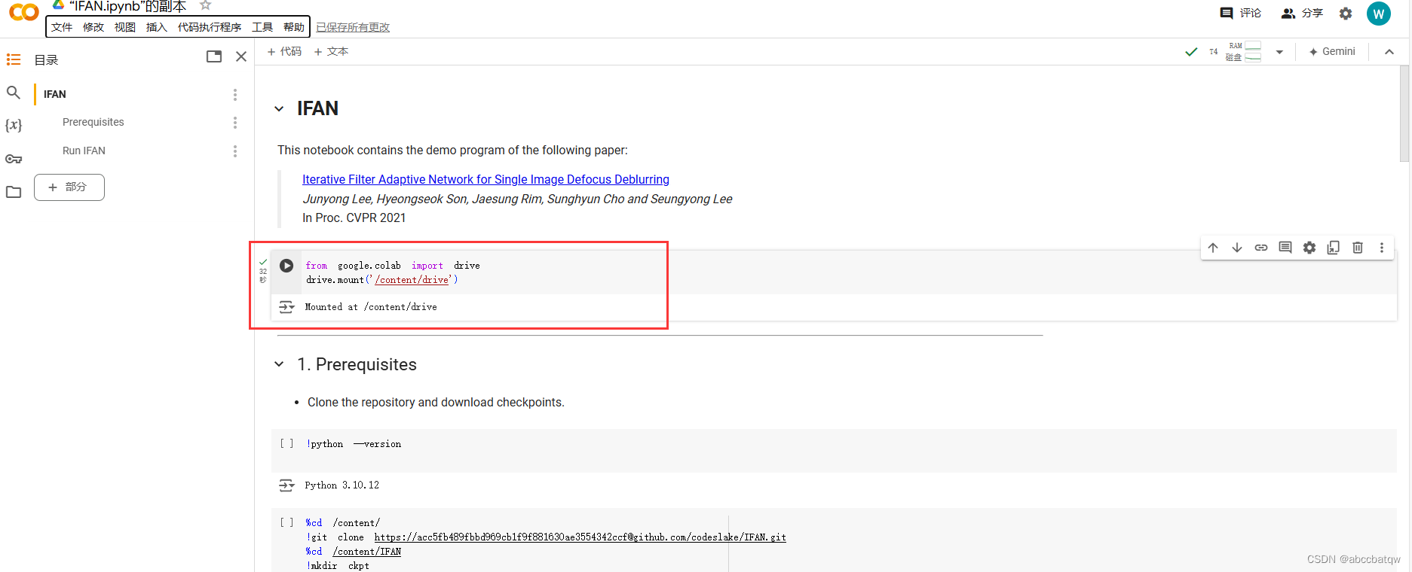This screenshot has height=572, width=1412.
Task: Click the output toggle icon beside Mounted at
Action: click(x=286, y=307)
